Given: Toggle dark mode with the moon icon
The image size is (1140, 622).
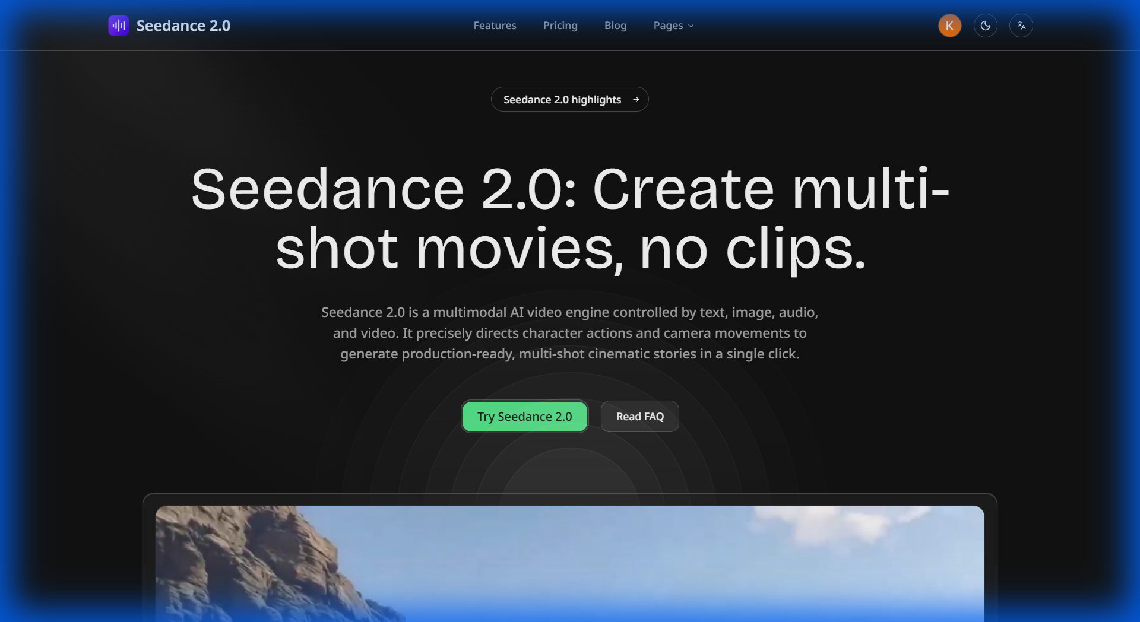Looking at the screenshot, I should click(985, 26).
